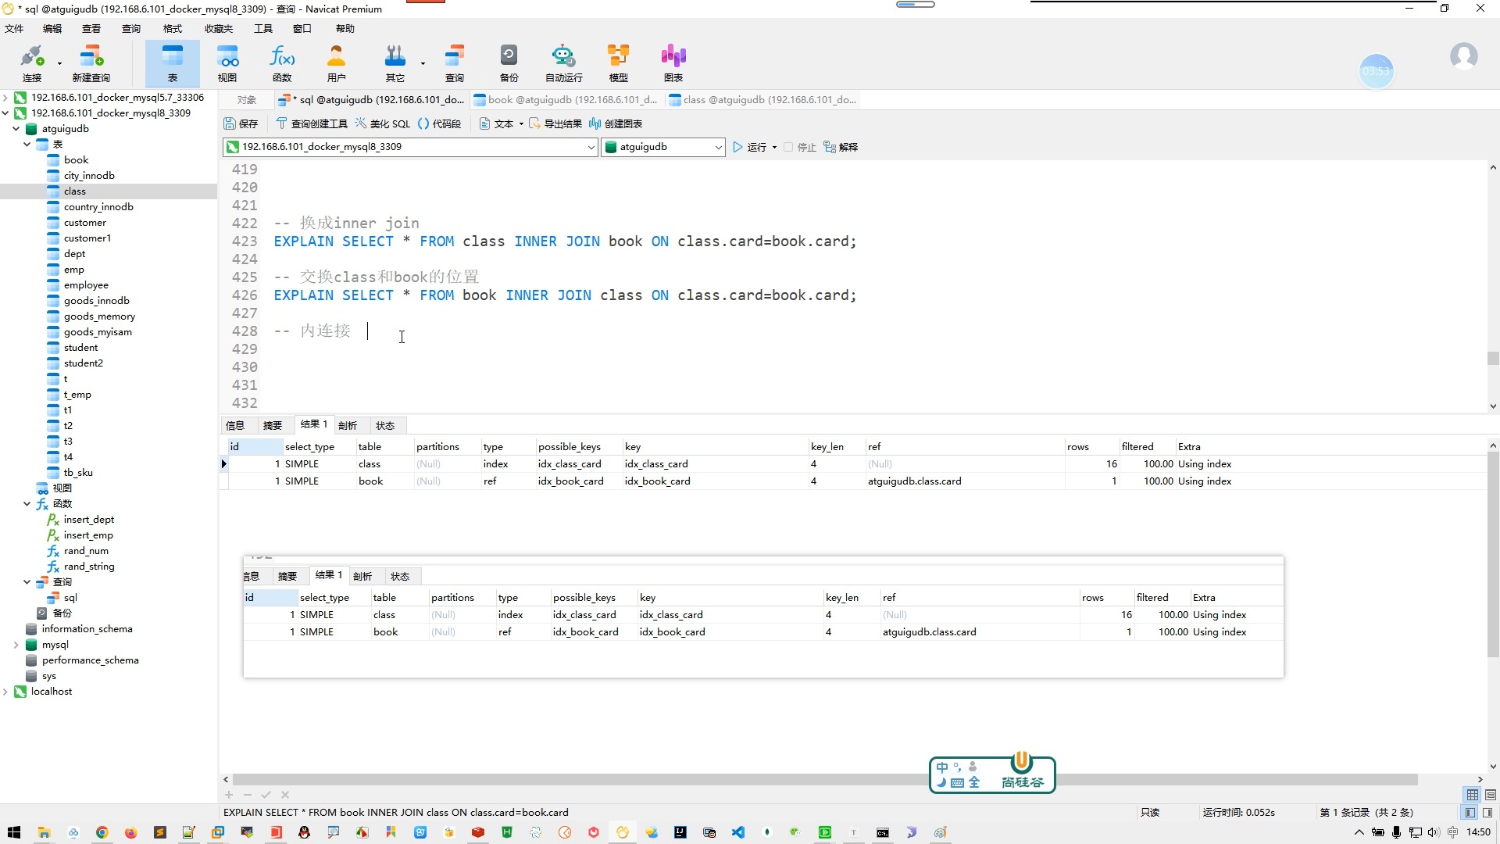
Task: Save the query with 保存
Action: coord(241,123)
